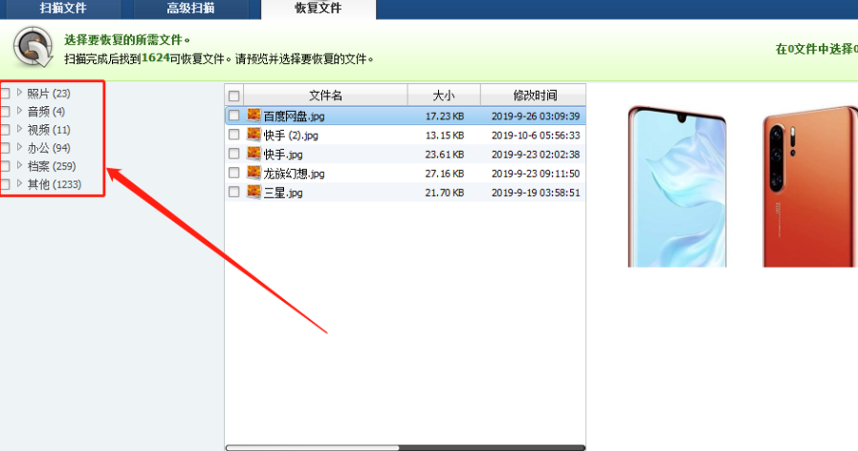Tick the 照片 (23) category checkbox

pyautogui.click(x=5, y=94)
